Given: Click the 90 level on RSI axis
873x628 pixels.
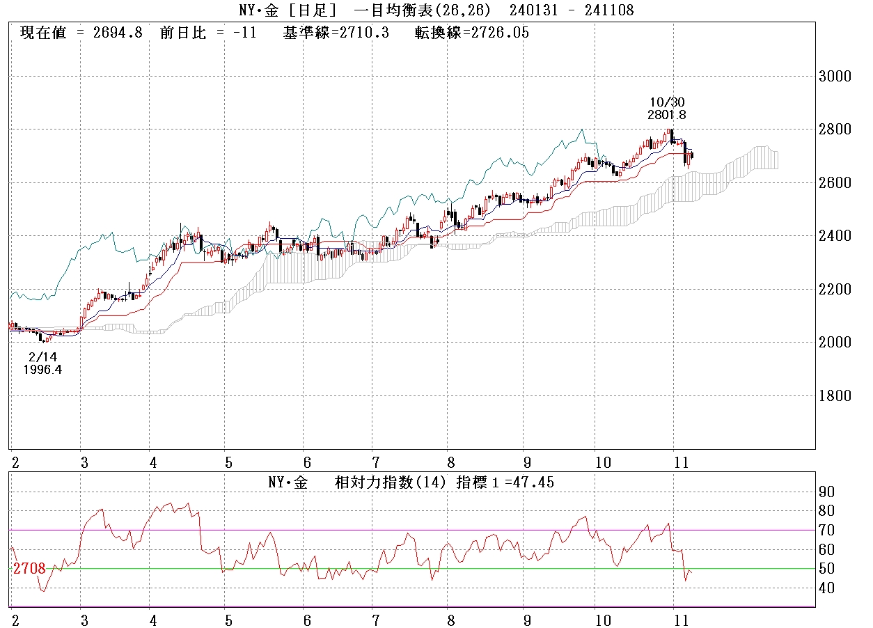Looking at the screenshot, I should [827, 492].
